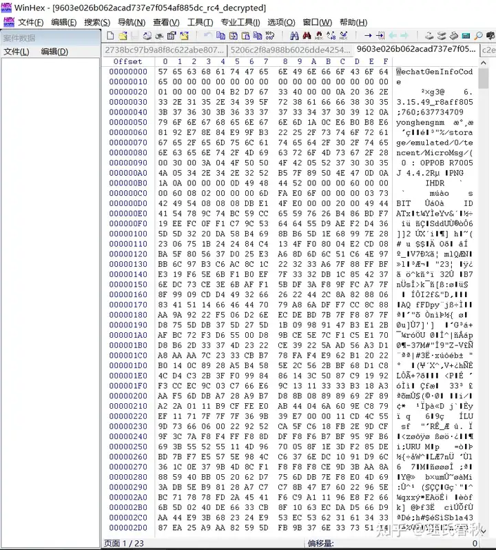Viewport: 496px width, 550px height.
Task: Click offset row 000002C0
Action: 128,518
